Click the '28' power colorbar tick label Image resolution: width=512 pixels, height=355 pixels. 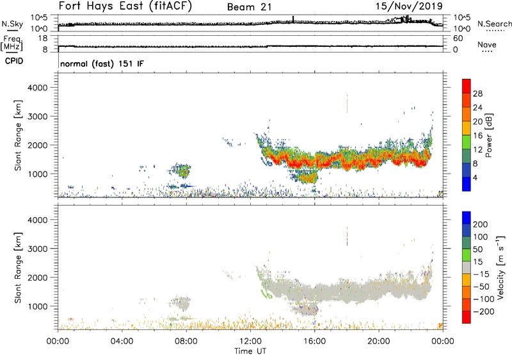(477, 94)
